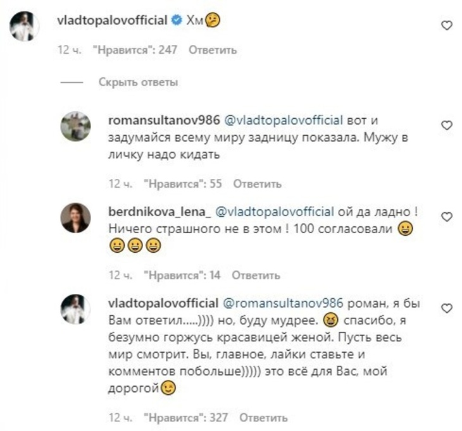Open vladtopalovofficial's avatar on the top comment
Viewport: 462px width, 431px height.
25,26
